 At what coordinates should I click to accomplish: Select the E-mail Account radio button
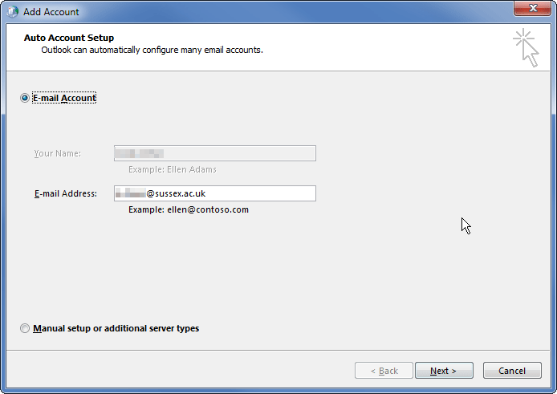click(25, 98)
